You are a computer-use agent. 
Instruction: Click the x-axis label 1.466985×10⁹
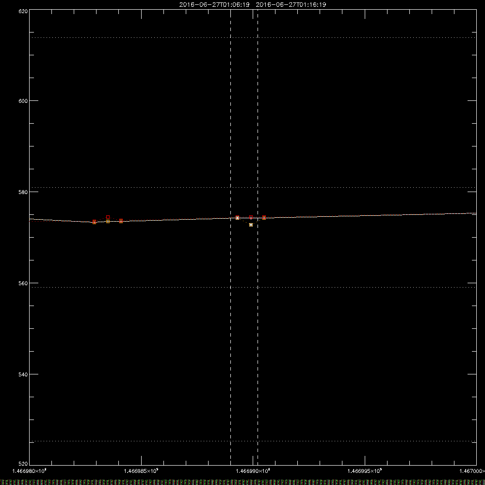pos(141,471)
